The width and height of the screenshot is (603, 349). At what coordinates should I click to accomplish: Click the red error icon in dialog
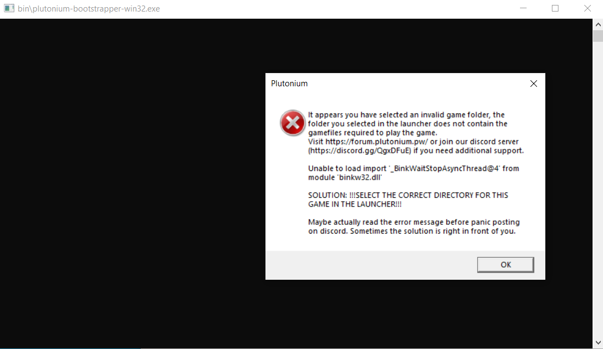pos(292,123)
